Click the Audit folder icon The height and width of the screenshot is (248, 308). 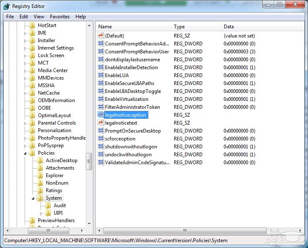point(48,205)
